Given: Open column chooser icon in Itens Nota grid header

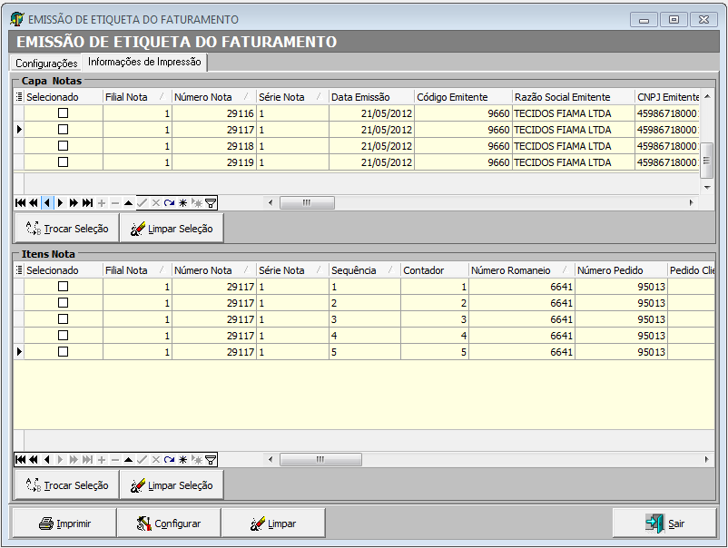Looking at the screenshot, I should [19, 270].
